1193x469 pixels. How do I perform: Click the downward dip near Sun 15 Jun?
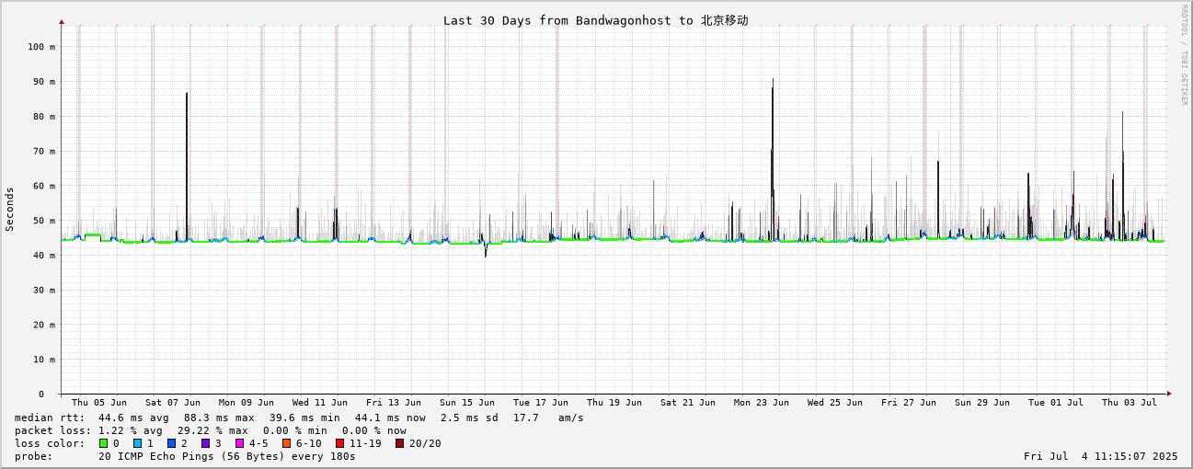(486, 250)
